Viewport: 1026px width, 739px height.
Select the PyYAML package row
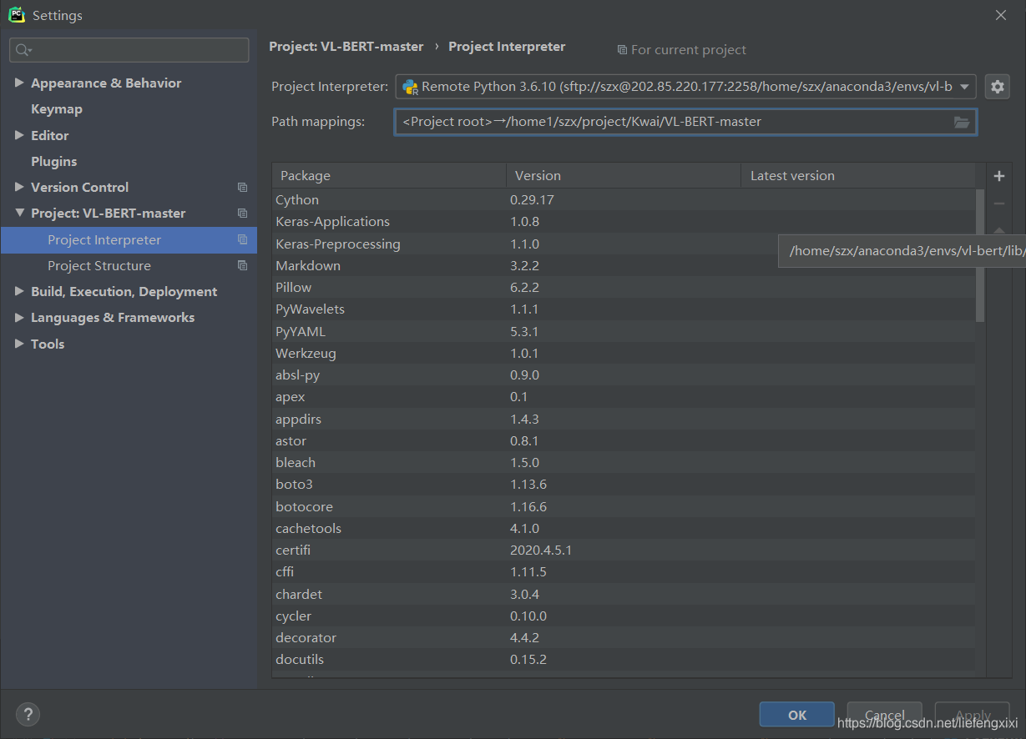[624, 332]
